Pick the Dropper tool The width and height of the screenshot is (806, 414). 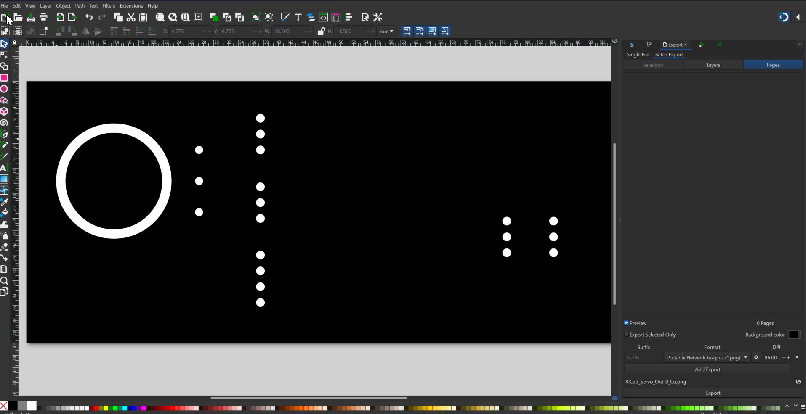4,202
